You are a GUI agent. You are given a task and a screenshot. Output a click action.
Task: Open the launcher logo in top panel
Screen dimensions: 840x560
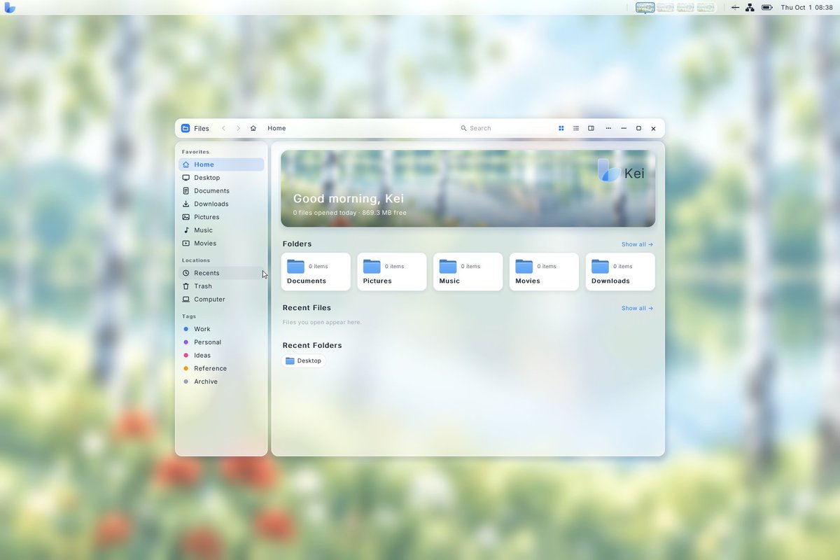(x=10, y=8)
